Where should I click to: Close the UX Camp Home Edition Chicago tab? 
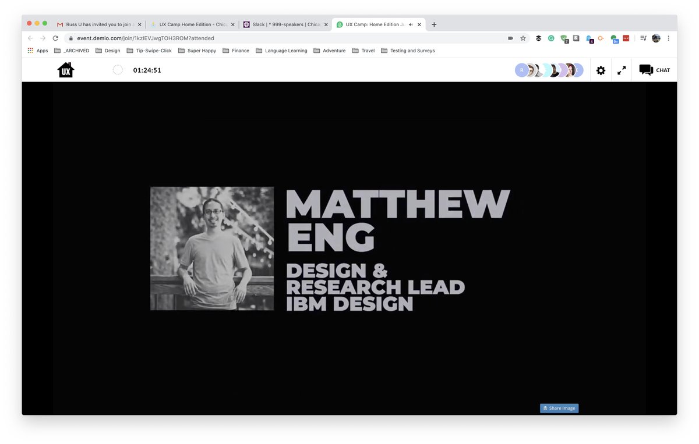tap(232, 24)
